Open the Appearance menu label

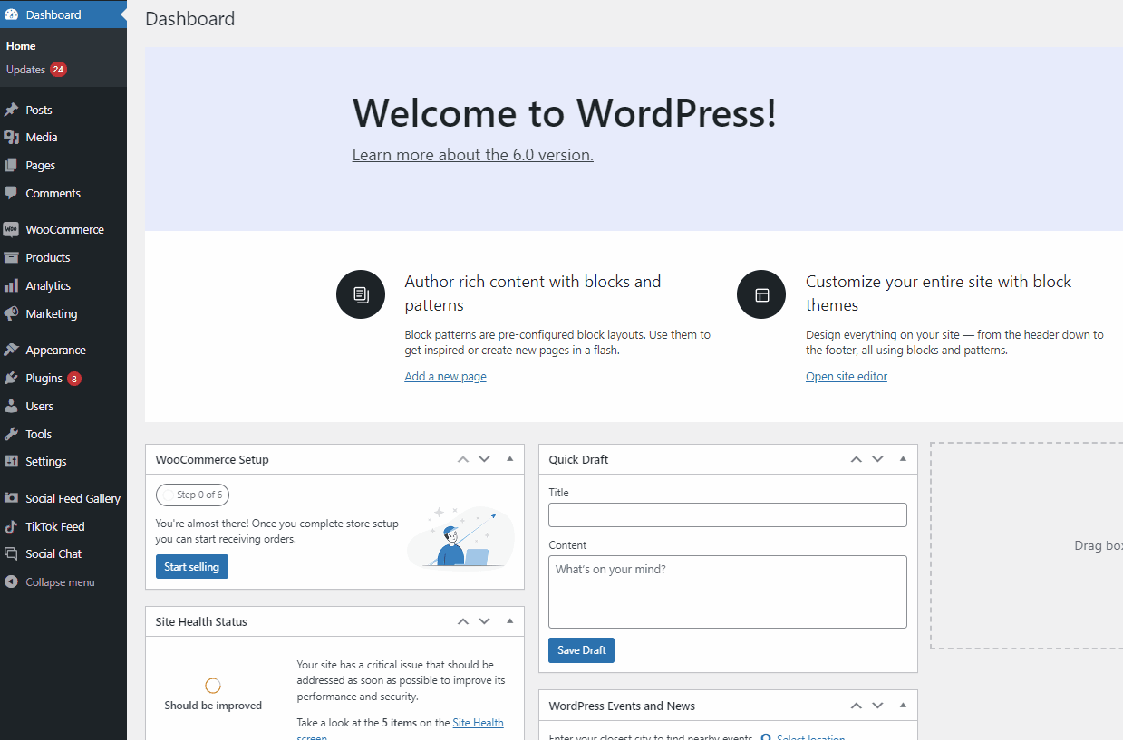(x=56, y=350)
